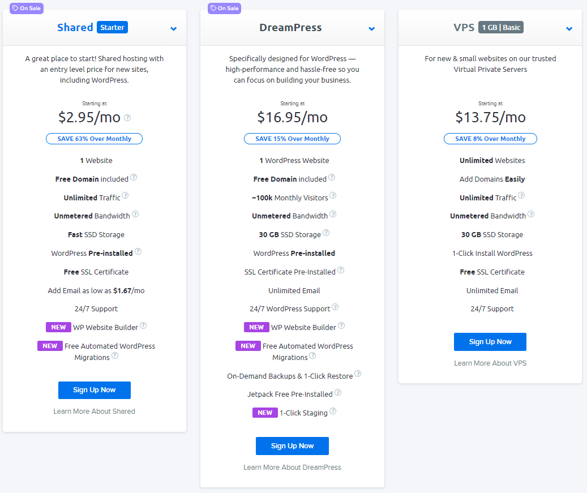587x493 pixels.
Task: Click SAVE 8% Over Monthly badge
Action: 490,139
